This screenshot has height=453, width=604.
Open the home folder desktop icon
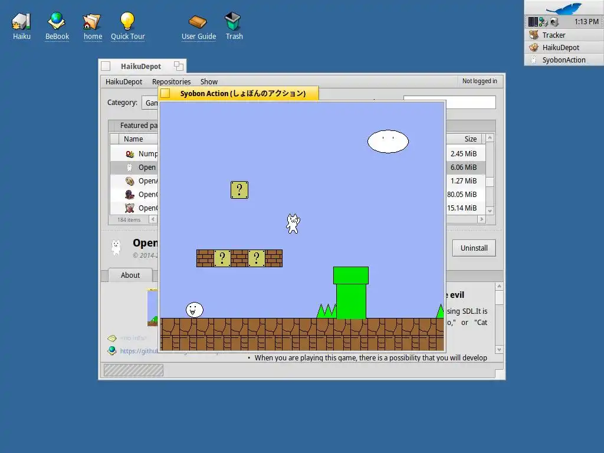(x=92, y=22)
